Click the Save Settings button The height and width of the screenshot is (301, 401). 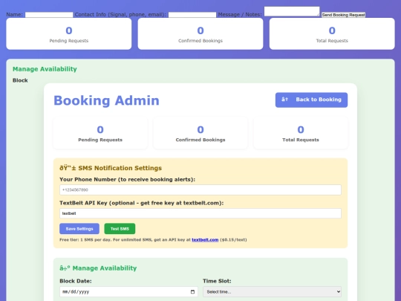click(79, 229)
